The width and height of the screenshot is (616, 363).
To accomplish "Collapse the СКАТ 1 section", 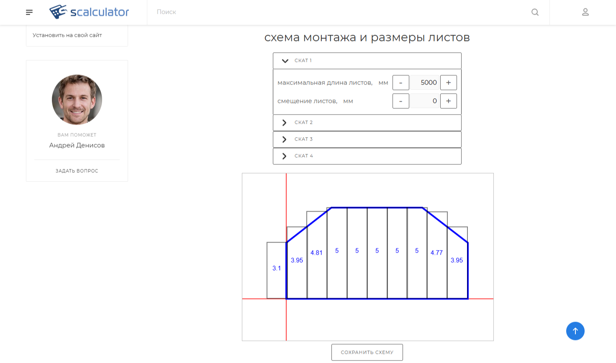I will [367, 61].
